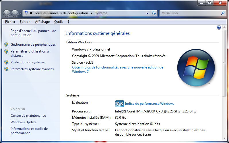The width and height of the screenshot is (229, 143).
Task: Click the refresh icon beside the address bar
Action: (x=154, y=13)
